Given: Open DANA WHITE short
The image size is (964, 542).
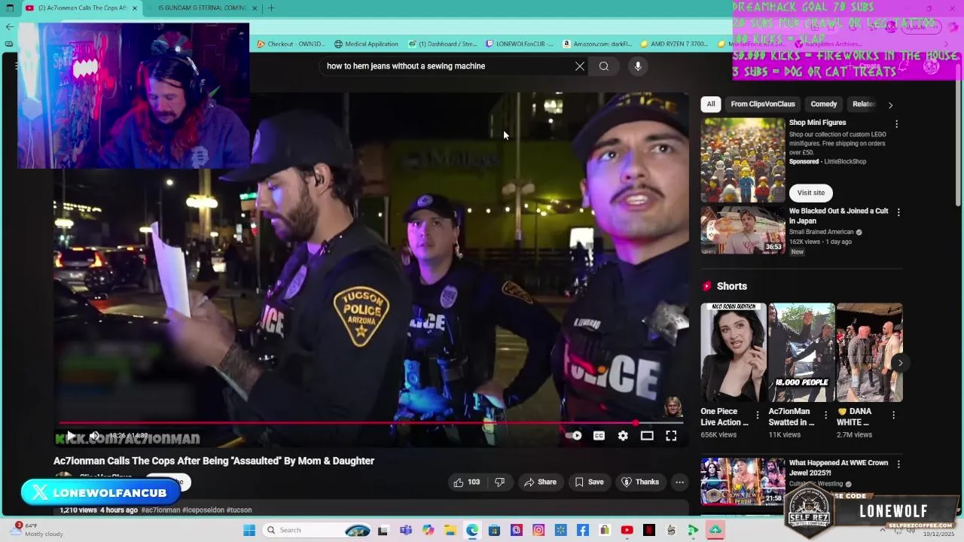Looking at the screenshot, I should coord(869,352).
